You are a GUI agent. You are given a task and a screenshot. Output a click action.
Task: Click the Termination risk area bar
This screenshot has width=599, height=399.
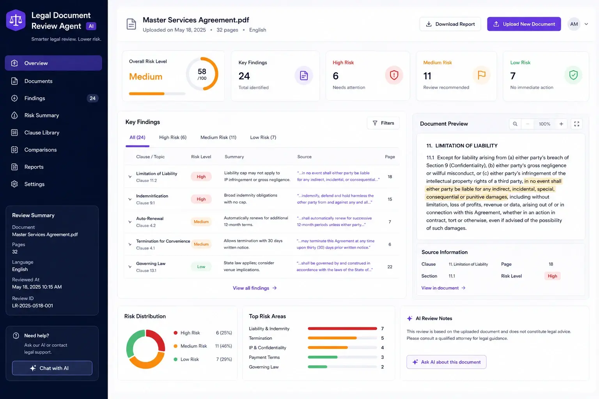point(342,338)
